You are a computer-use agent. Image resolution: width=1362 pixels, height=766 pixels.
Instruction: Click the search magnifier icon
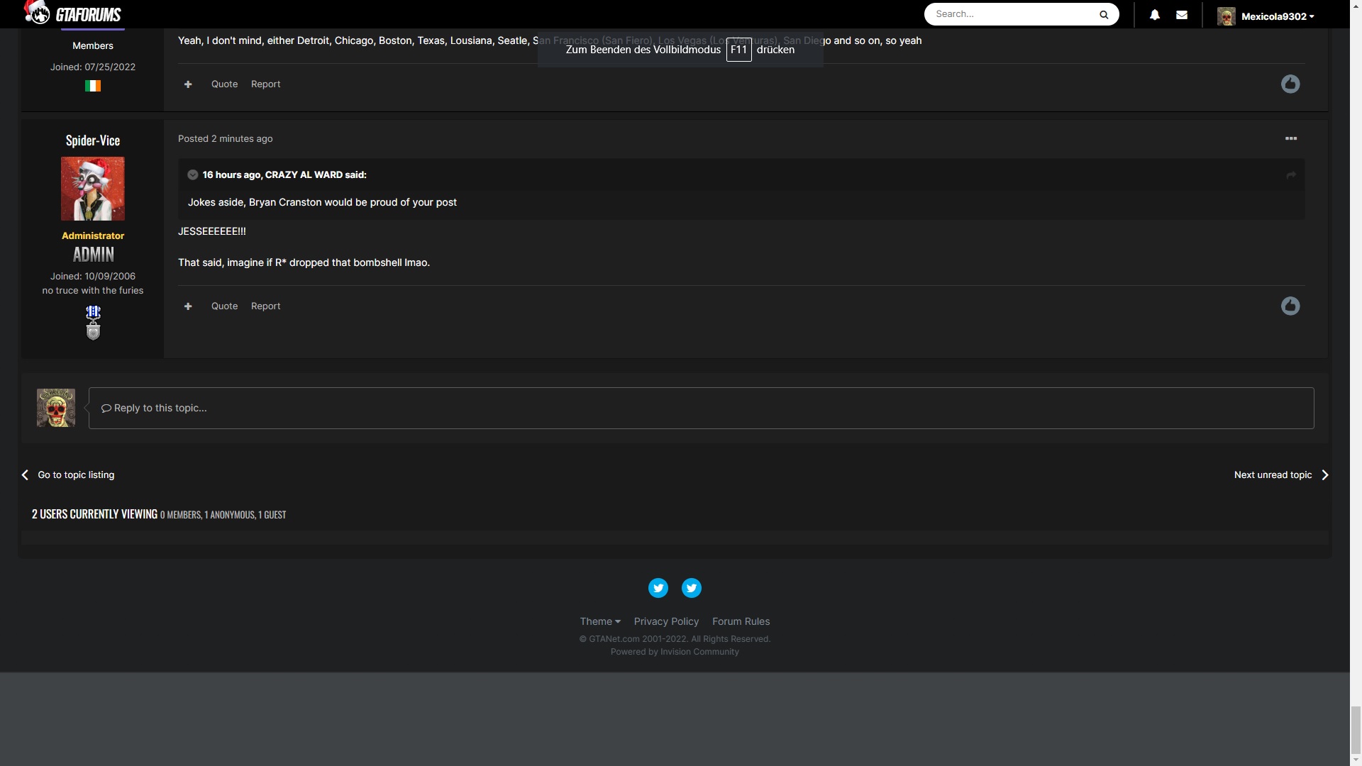coord(1104,14)
